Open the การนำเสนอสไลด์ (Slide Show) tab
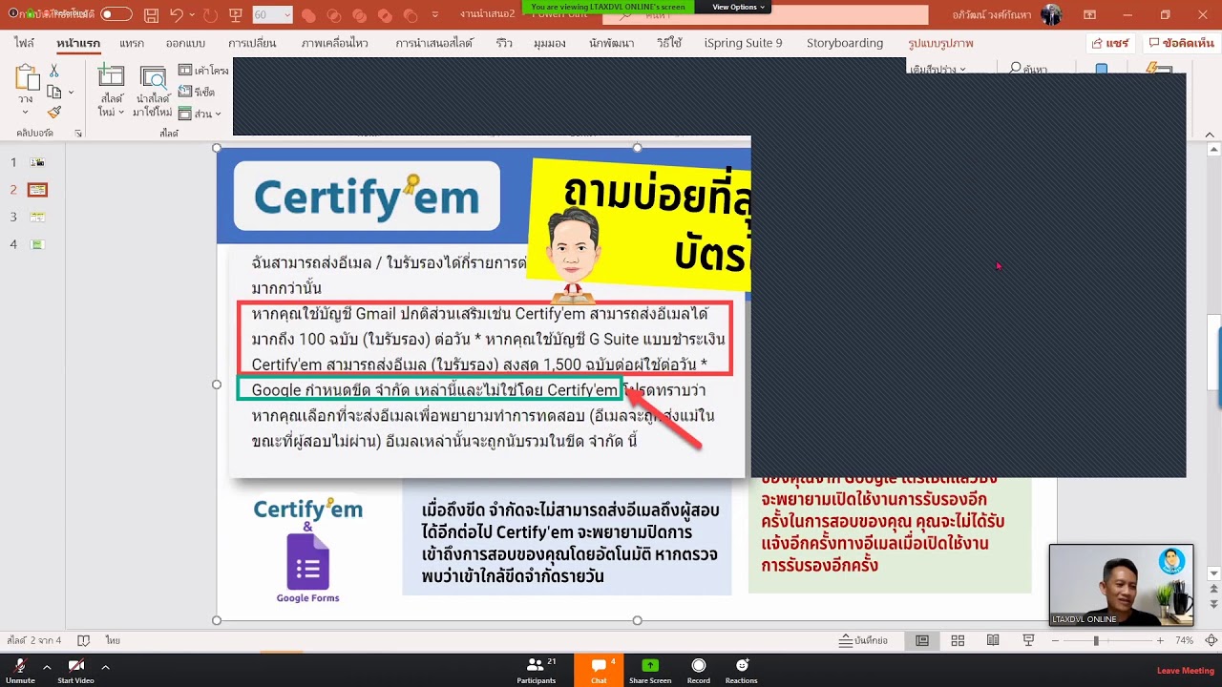The height and width of the screenshot is (687, 1222). [x=434, y=43]
